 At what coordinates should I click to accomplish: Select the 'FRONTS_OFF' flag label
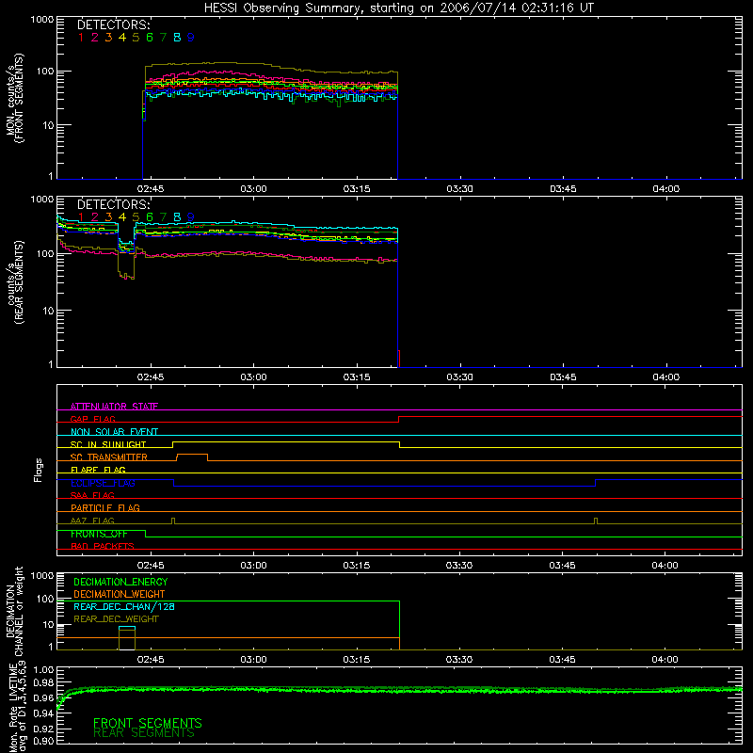tap(99, 534)
